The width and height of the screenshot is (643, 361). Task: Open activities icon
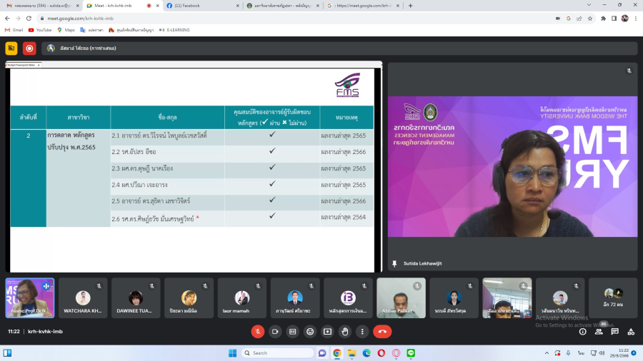tap(631, 332)
